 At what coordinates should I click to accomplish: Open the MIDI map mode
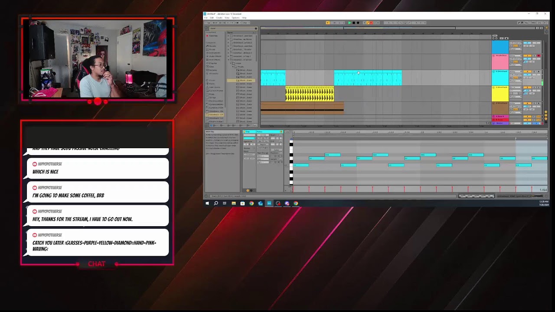[x=533, y=23]
